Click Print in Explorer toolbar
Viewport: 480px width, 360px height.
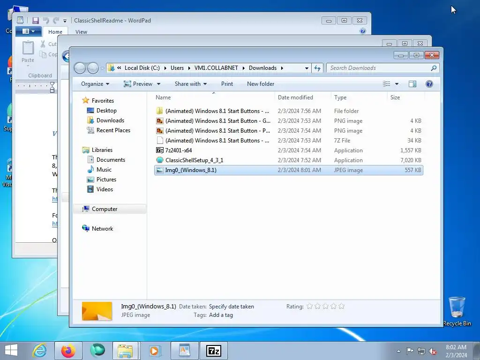[227, 84]
